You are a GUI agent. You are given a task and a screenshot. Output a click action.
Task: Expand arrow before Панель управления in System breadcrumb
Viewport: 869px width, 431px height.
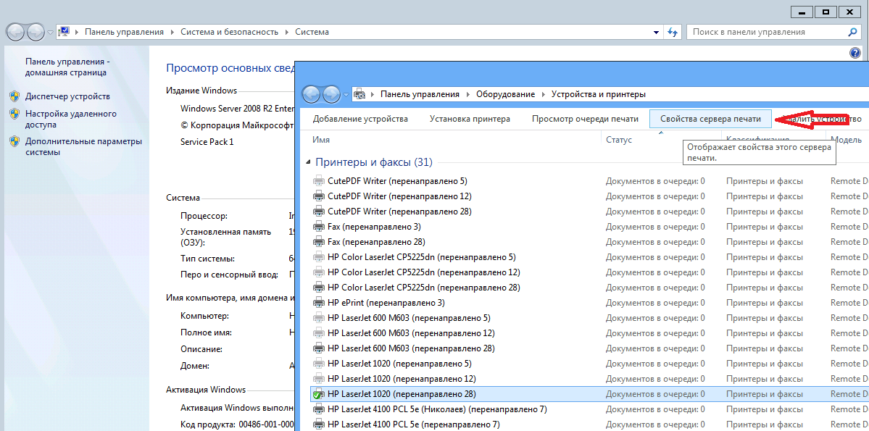[x=77, y=32]
